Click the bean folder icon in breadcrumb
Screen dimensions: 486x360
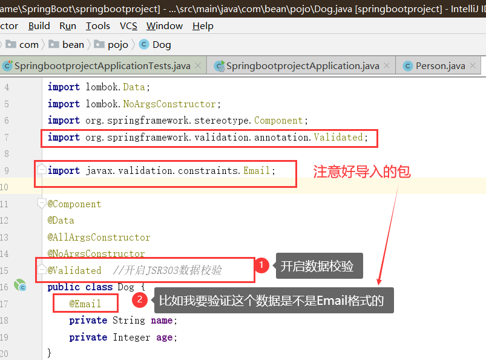click(54, 44)
